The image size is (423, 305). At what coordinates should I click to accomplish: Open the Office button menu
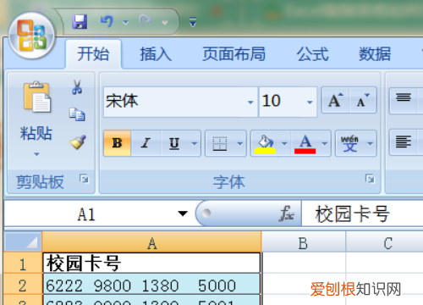(x=32, y=36)
